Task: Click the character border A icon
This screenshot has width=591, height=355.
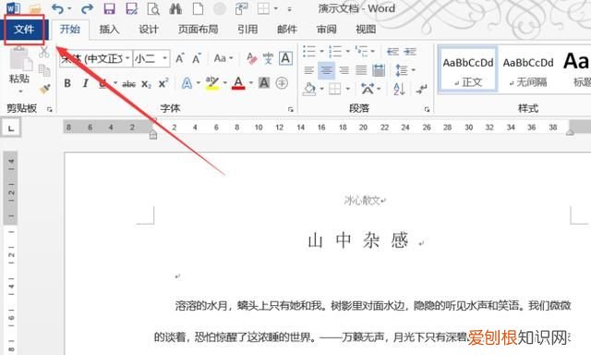Action: click(285, 58)
